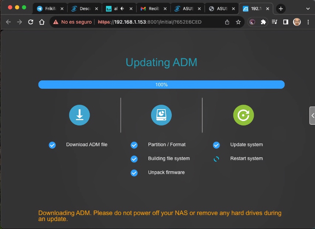
Task: Open the media control playlist icon
Action: (x=274, y=22)
